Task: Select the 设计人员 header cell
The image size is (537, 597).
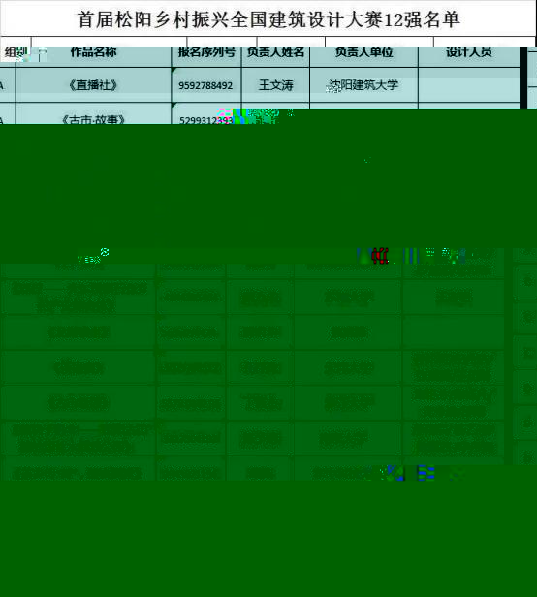Action: click(x=469, y=52)
